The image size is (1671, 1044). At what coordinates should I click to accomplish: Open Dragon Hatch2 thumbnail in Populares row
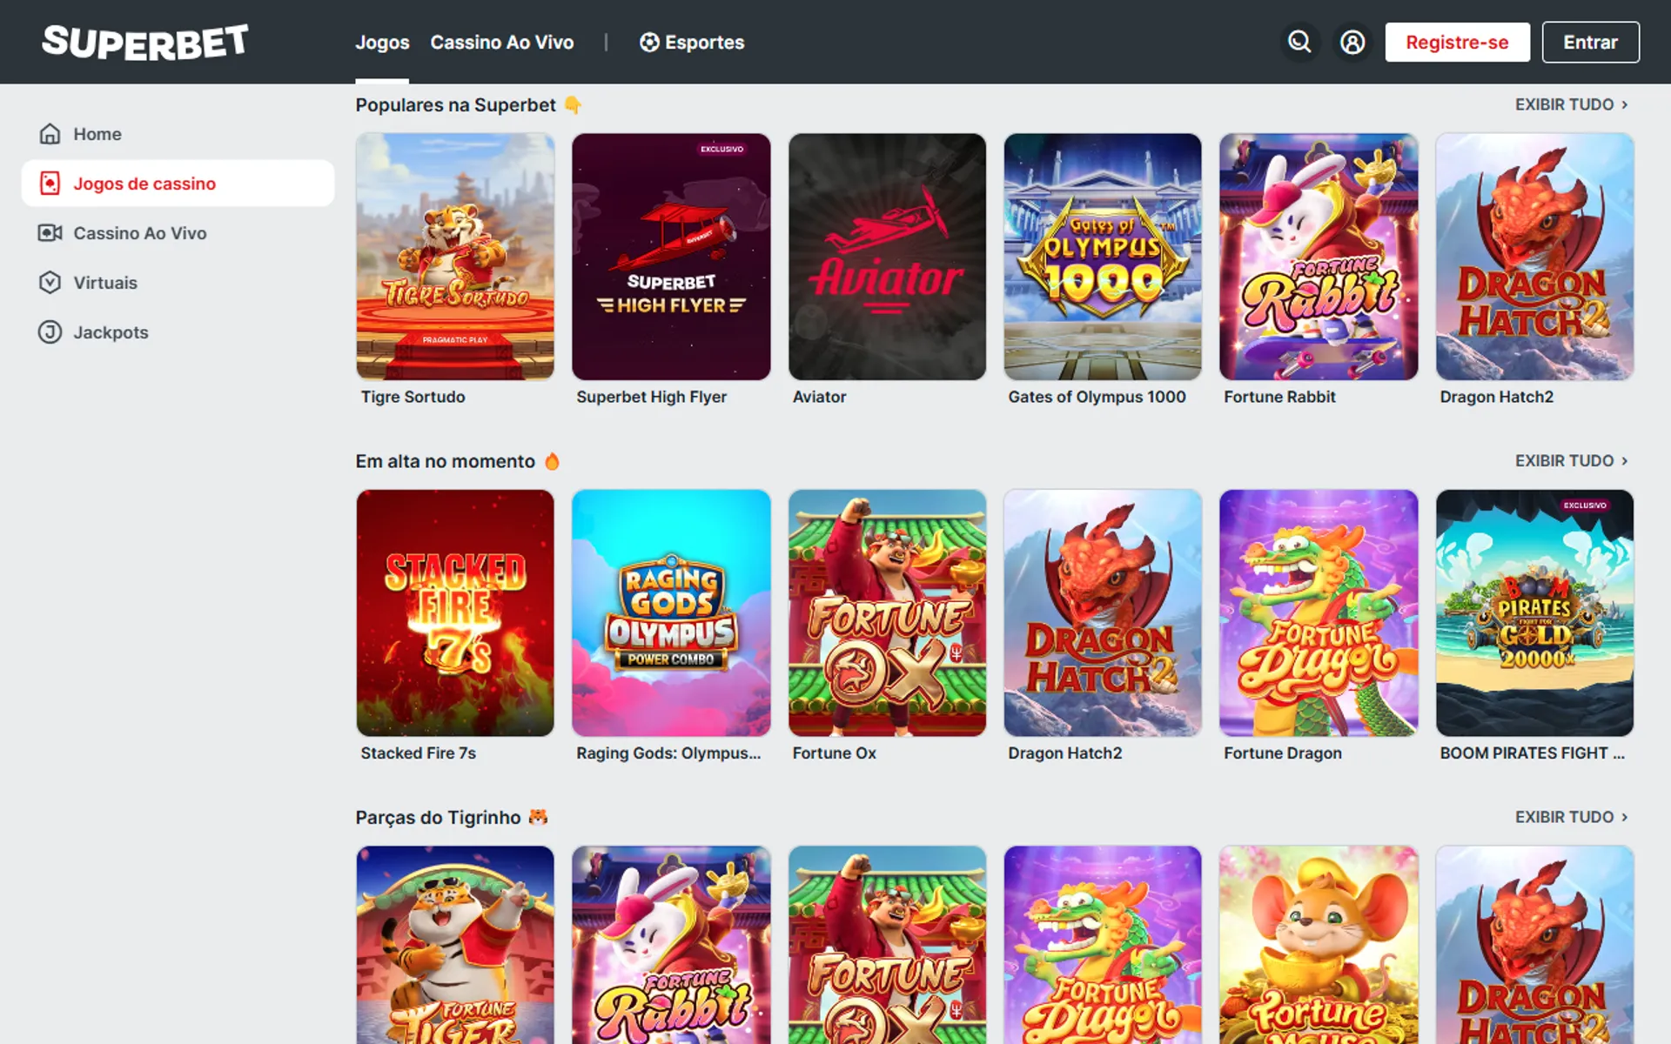point(1534,257)
